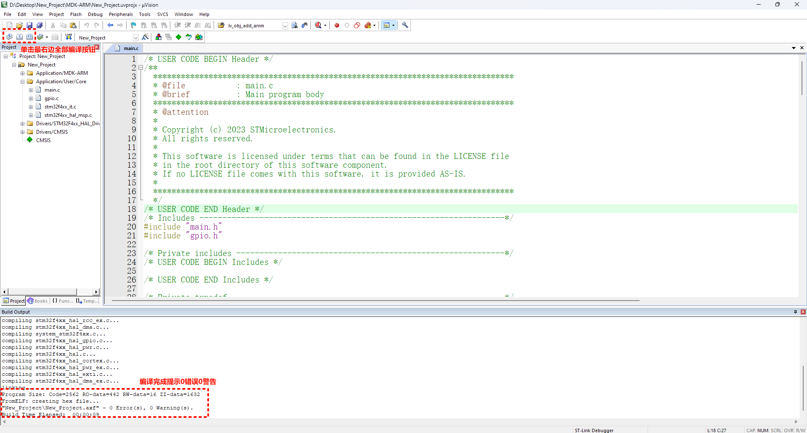Click the search text field lv_obj_add_anim

(254, 26)
